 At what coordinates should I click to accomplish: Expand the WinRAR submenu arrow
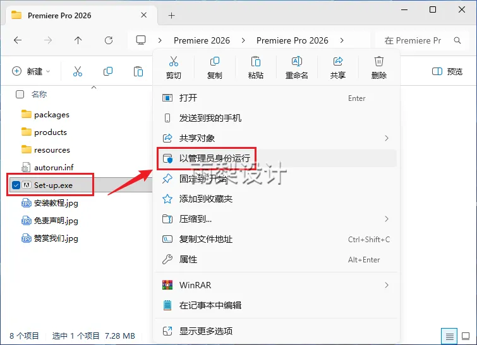387,285
